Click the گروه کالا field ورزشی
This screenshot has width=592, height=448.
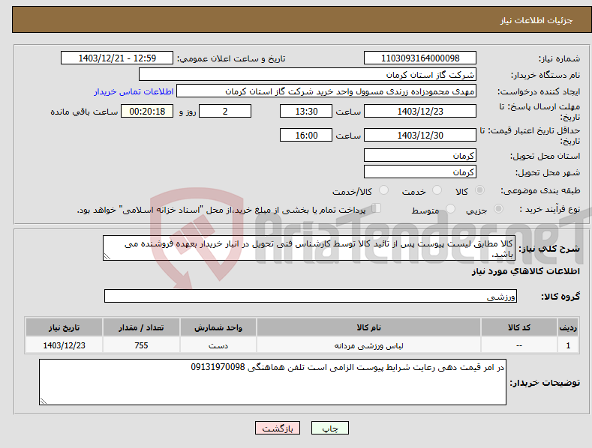(311, 296)
